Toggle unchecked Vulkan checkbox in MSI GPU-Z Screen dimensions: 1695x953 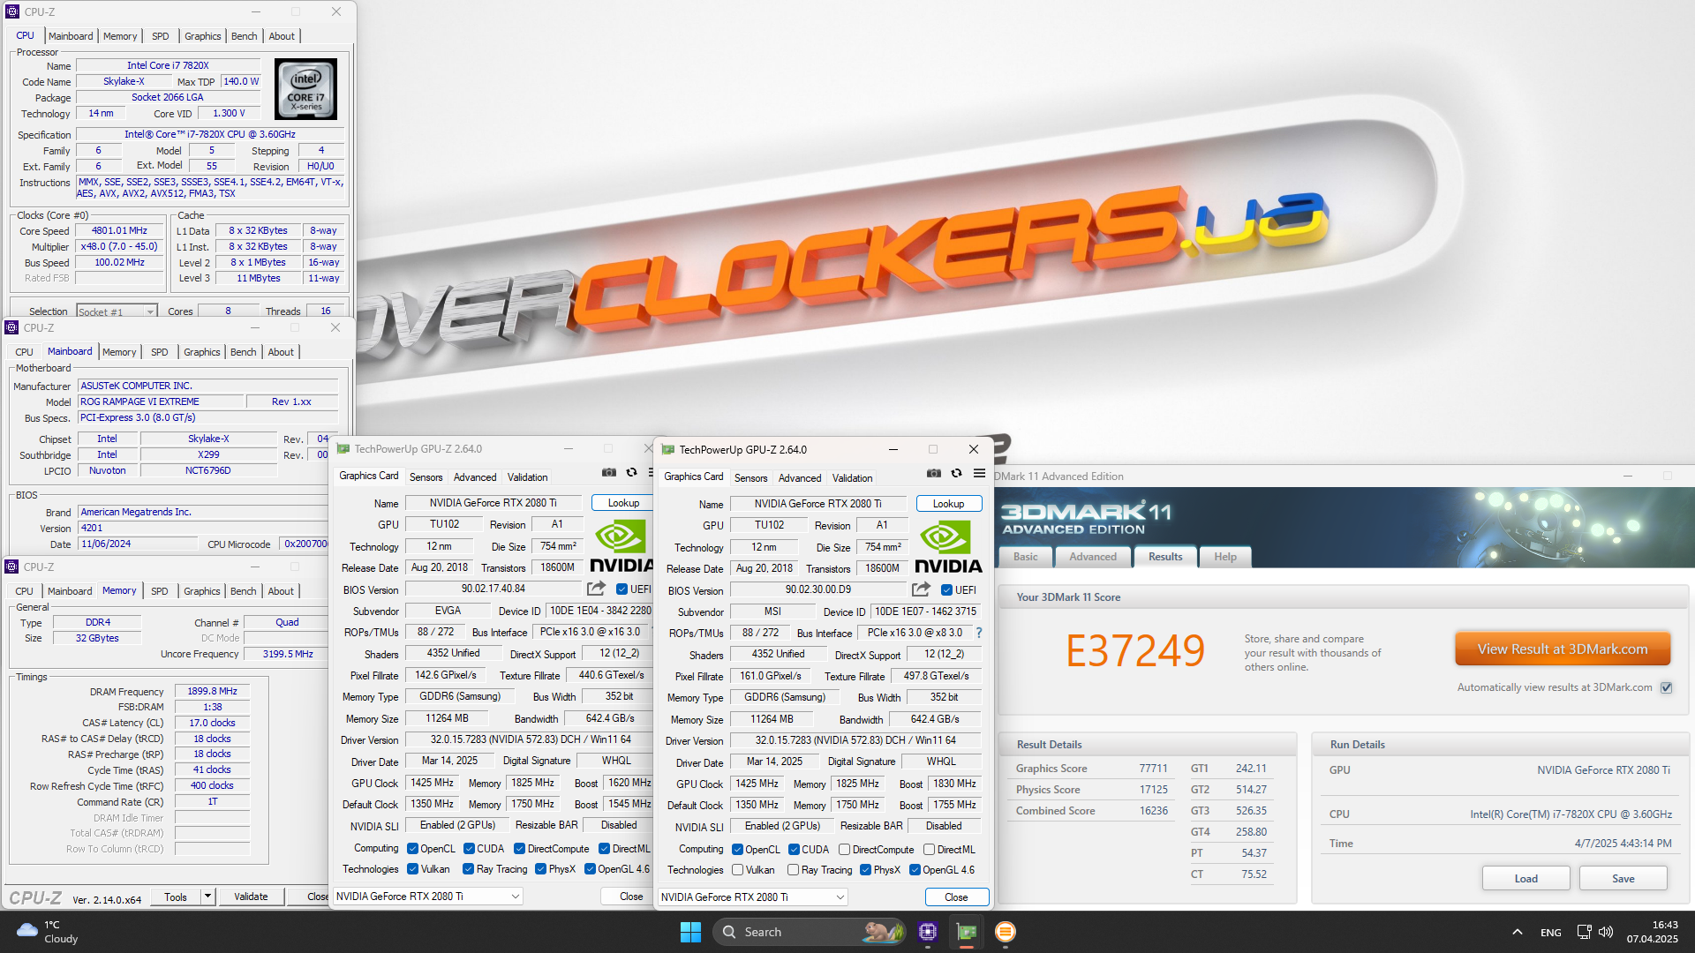(737, 870)
